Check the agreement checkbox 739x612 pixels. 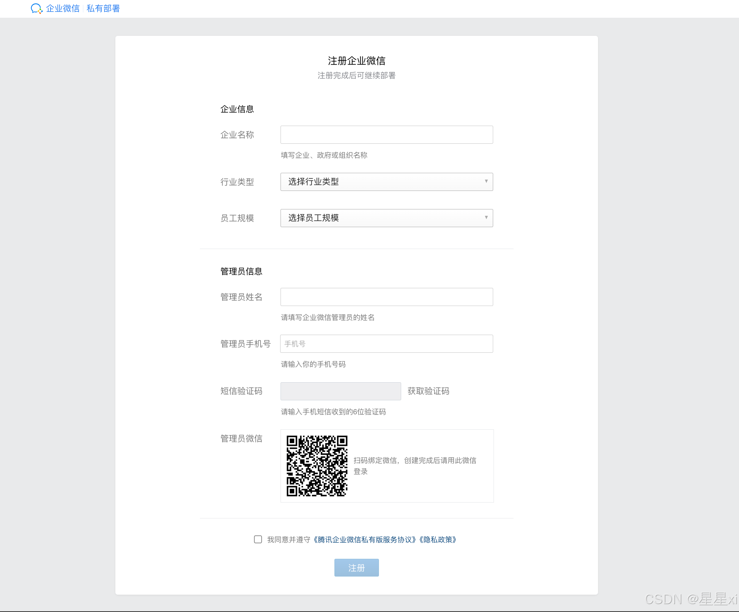258,540
